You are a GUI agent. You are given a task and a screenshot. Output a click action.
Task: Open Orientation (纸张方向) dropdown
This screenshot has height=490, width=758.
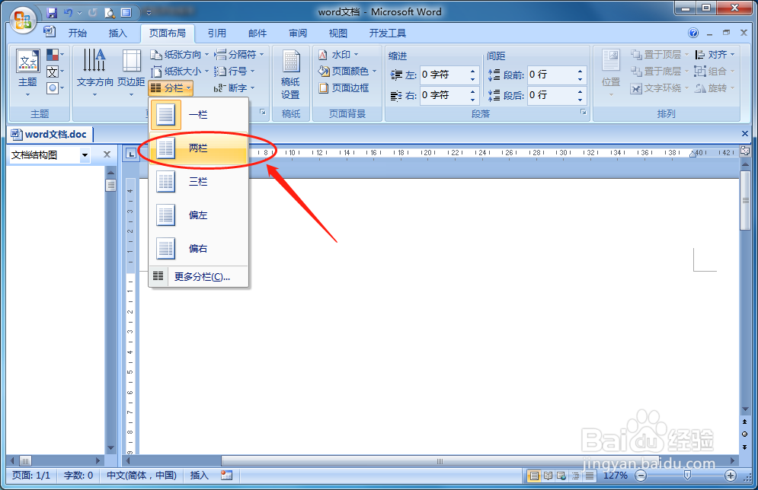(x=179, y=55)
